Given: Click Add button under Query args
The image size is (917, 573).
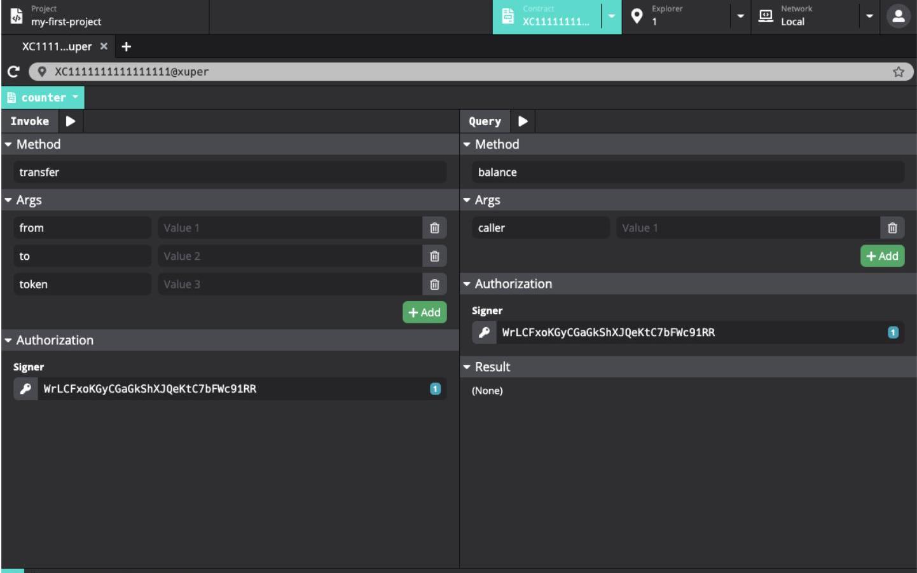Looking at the screenshot, I should click(882, 256).
